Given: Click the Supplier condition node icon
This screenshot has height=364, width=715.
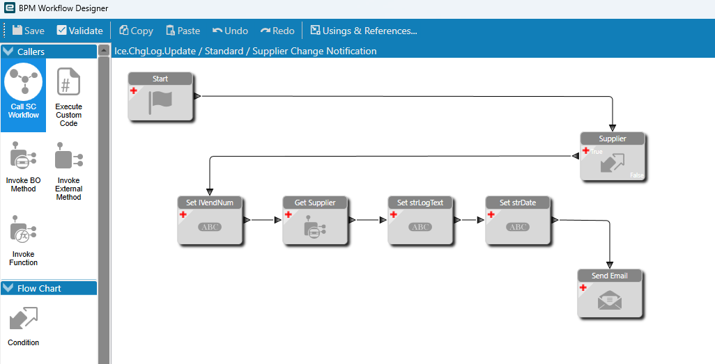Looking at the screenshot, I should (612, 163).
